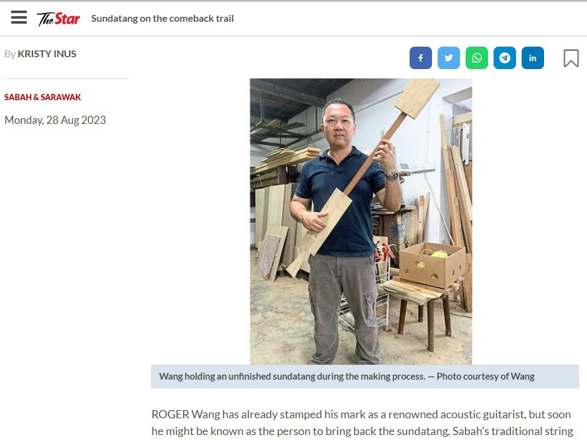The height and width of the screenshot is (440, 587).
Task: Click the date Monday, 28 Aug 2023
Action: pos(55,120)
